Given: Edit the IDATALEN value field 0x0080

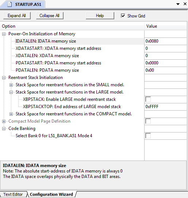Looking at the screenshot, I should (x=165, y=41).
